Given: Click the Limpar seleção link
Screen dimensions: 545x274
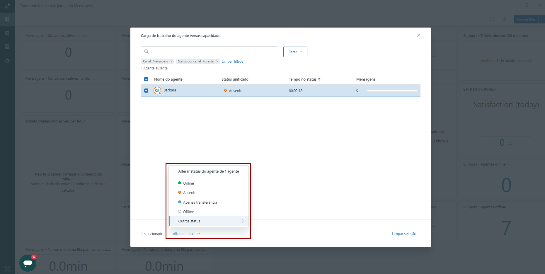Looking at the screenshot, I should click(404, 234).
